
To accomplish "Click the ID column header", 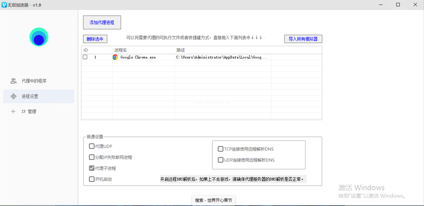I will pyautogui.click(x=97, y=50).
